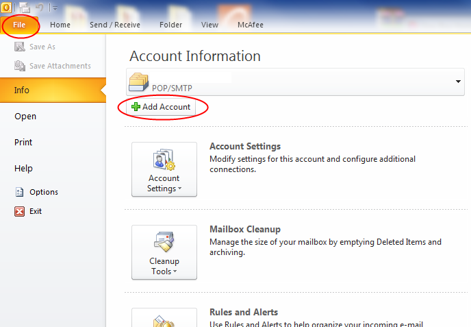The width and height of the screenshot is (471, 327).
Task: Click the red Exit icon
Action: click(x=20, y=211)
